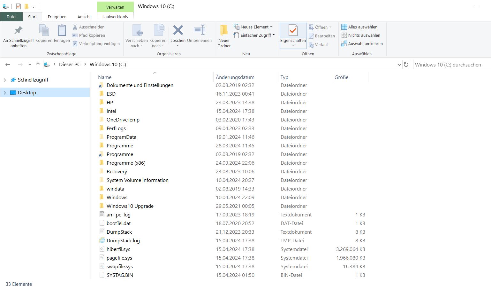
Task: Select the SYSTAG.BIN file
Action: click(x=120, y=275)
